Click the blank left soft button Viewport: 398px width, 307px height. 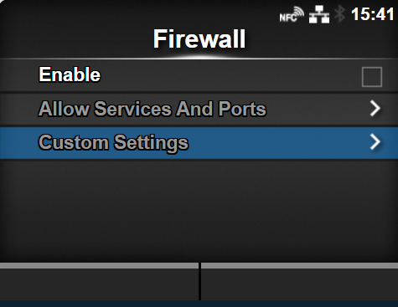[x=99, y=282]
